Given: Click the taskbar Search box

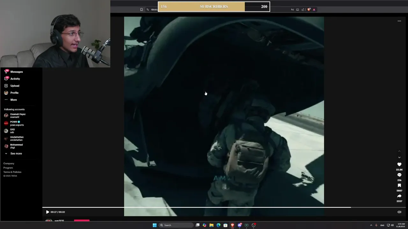Looking at the screenshot, I should (x=176, y=225).
